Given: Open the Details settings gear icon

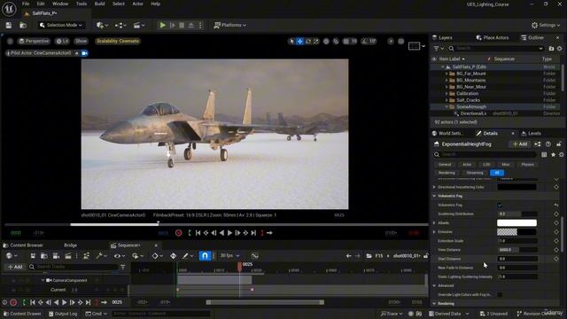Looking at the screenshot, I should click(561, 154).
